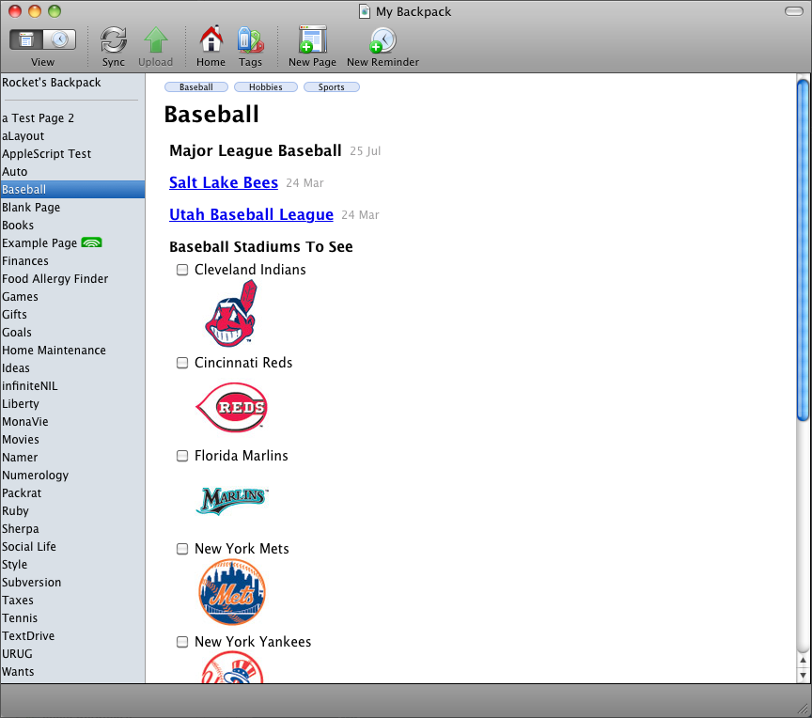Check the Florida Marlins checkbox

coord(182,456)
